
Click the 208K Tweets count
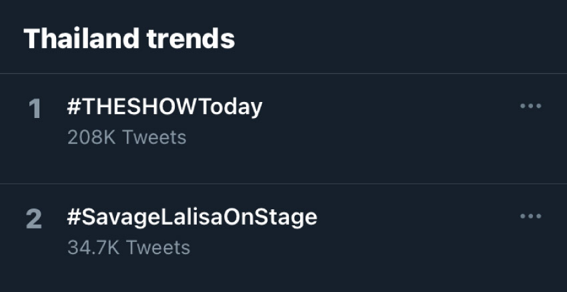point(126,137)
